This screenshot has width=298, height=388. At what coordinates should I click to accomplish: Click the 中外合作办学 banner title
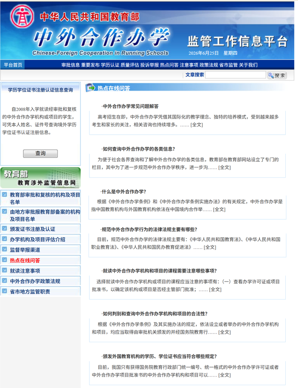tap(102, 37)
